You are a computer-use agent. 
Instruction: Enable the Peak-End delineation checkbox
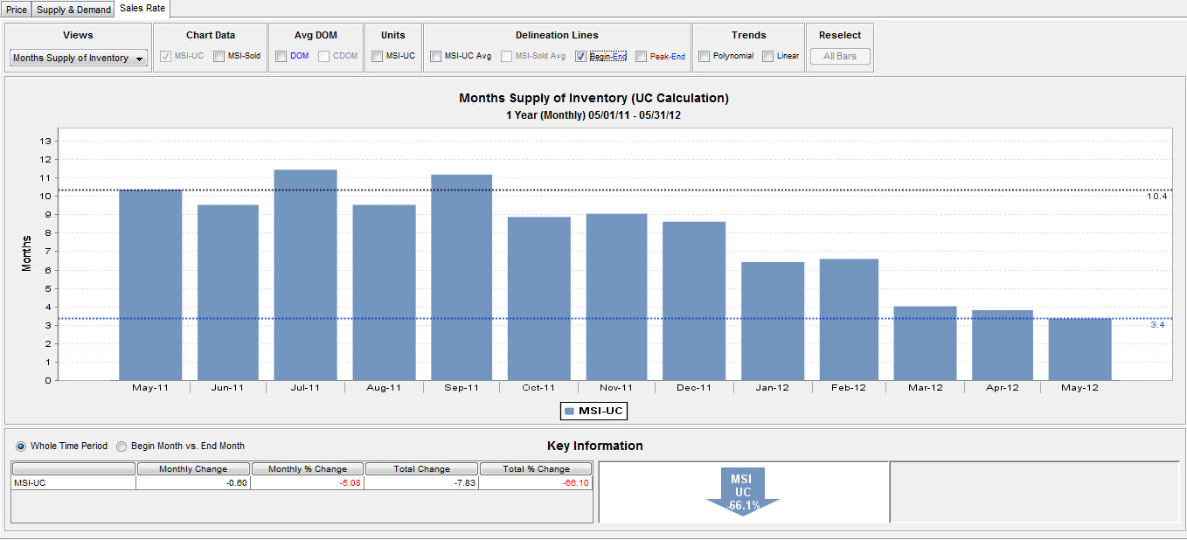[x=641, y=56]
